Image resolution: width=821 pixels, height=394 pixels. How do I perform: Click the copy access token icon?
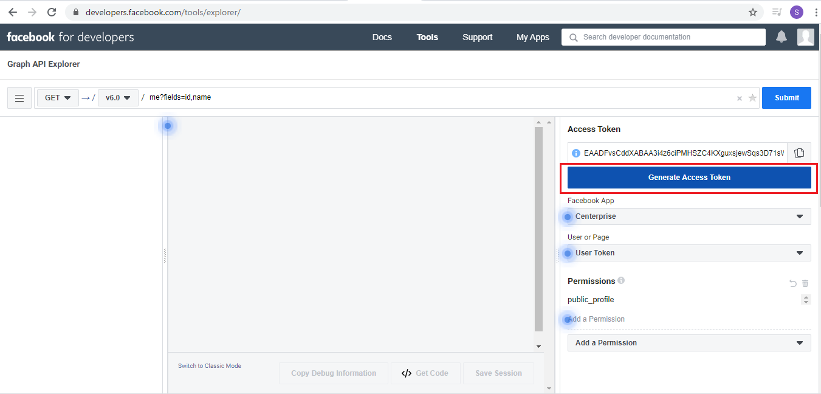click(799, 153)
